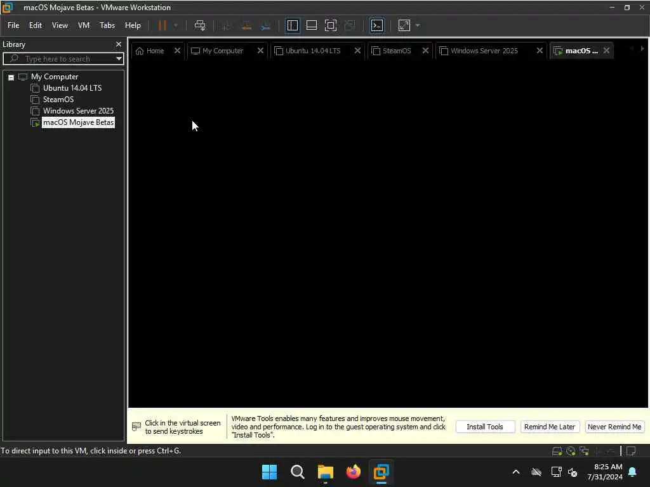650x487 pixels.
Task: Close the Windows Server 2025 tab
Action: click(540, 51)
